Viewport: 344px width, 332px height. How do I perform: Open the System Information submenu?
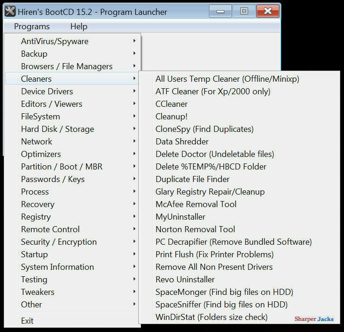coord(72,267)
